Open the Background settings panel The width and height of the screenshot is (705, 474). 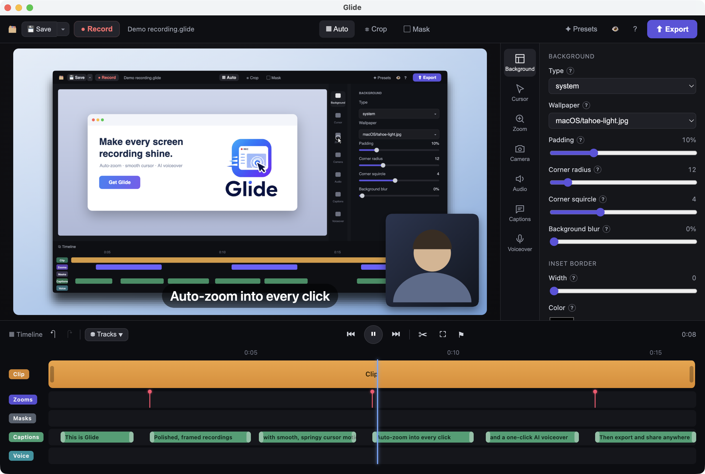[x=520, y=63]
